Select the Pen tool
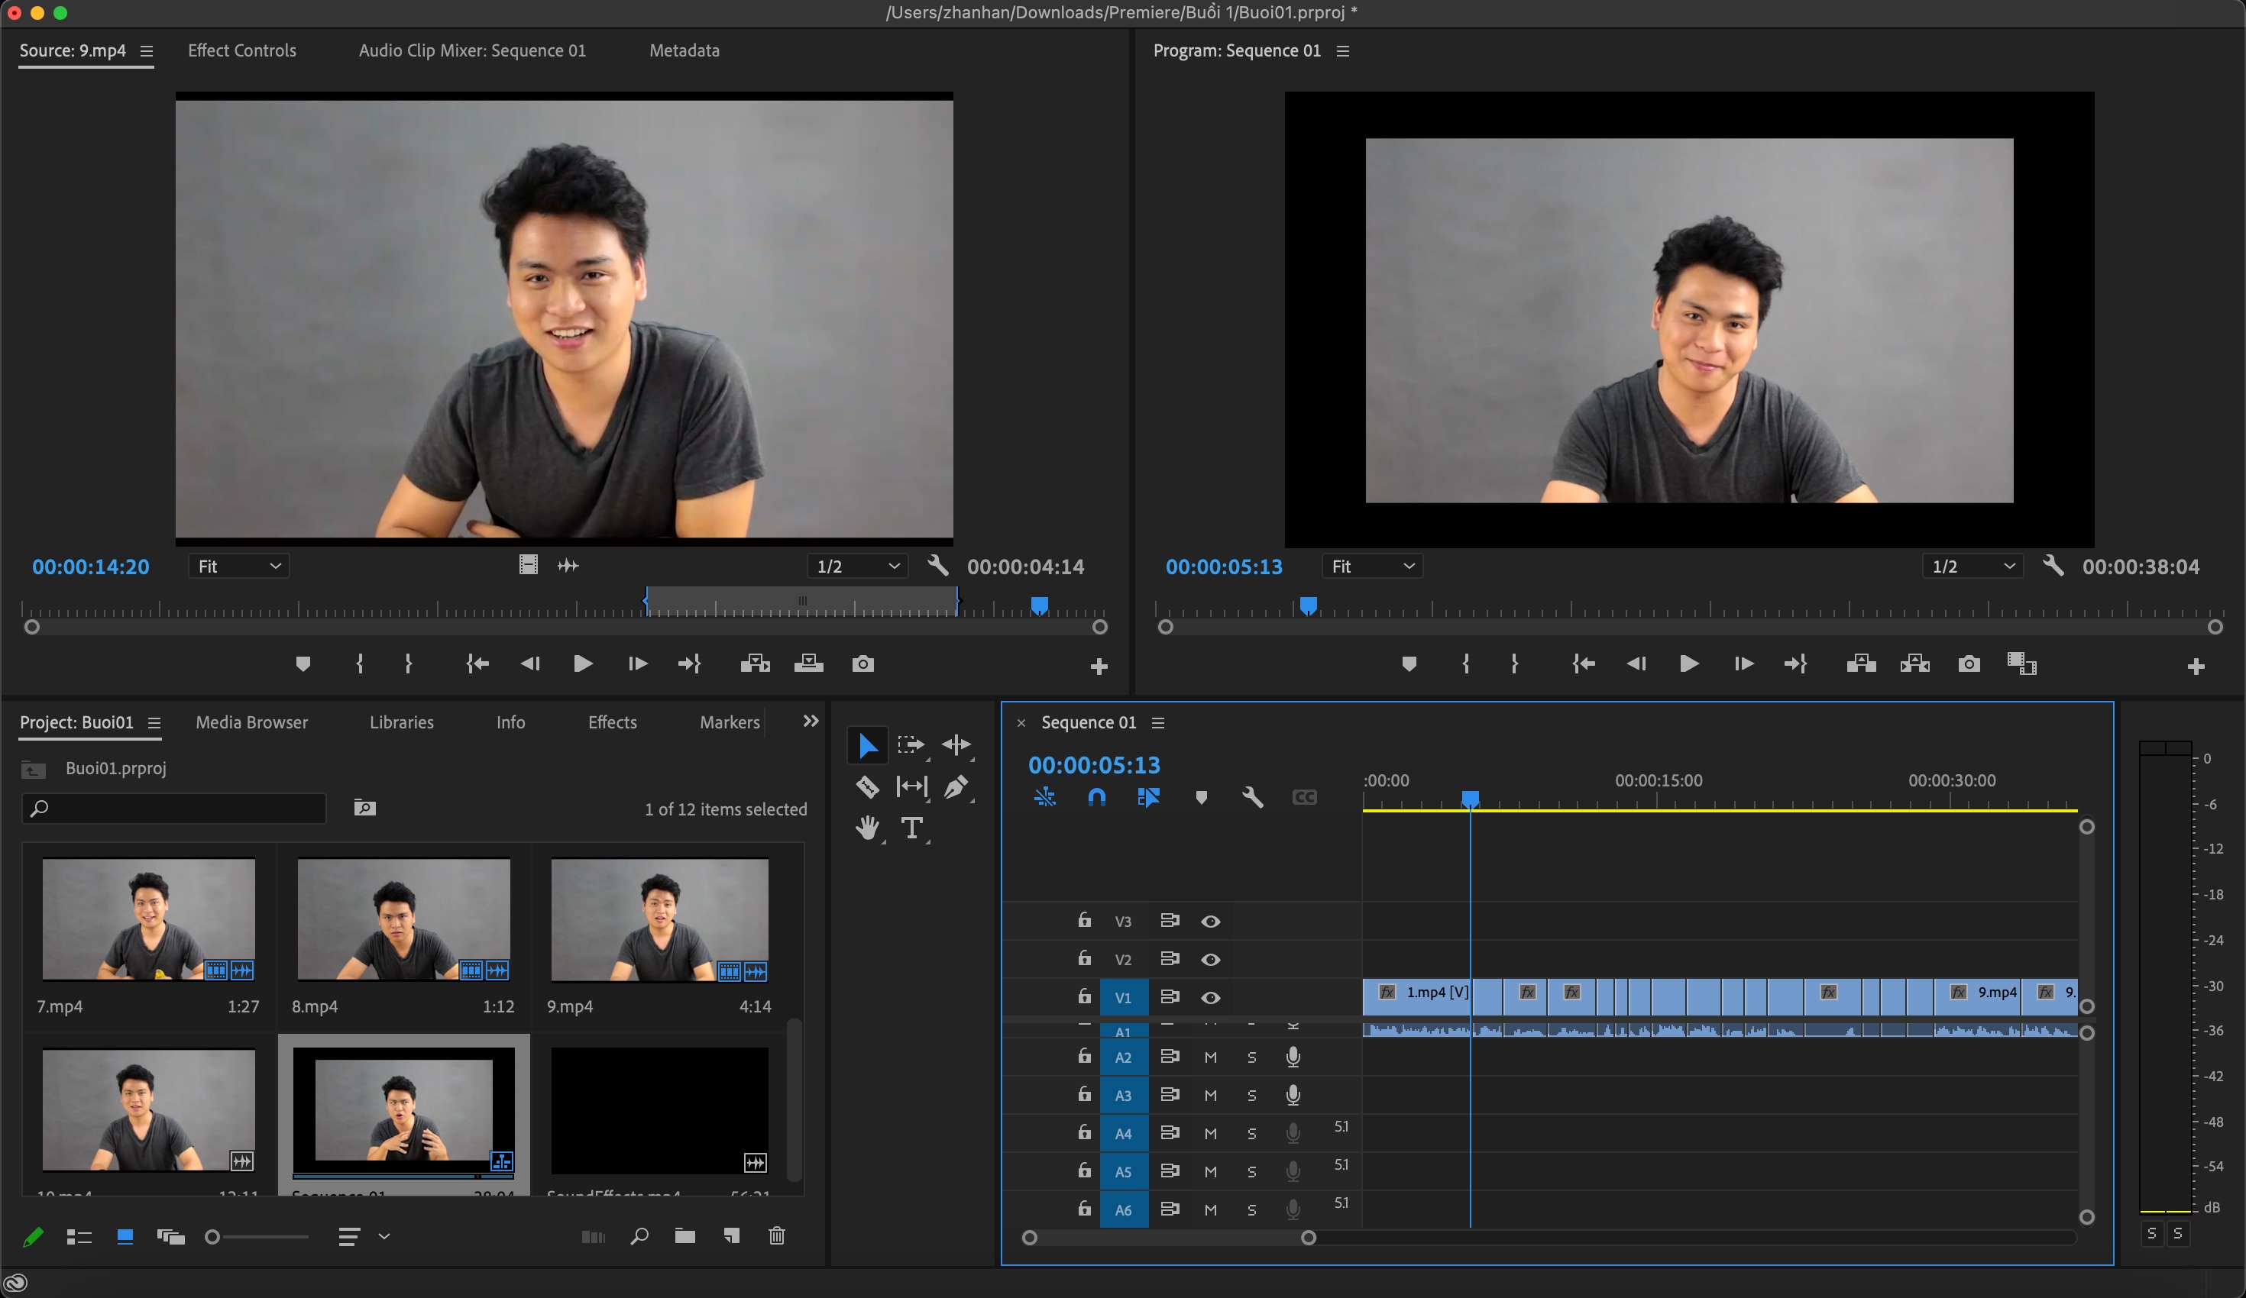Viewport: 2246px width, 1298px height. point(956,786)
